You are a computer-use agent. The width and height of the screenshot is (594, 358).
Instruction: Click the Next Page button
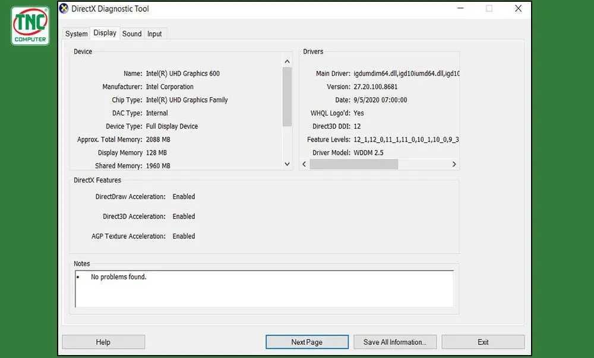click(307, 341)
